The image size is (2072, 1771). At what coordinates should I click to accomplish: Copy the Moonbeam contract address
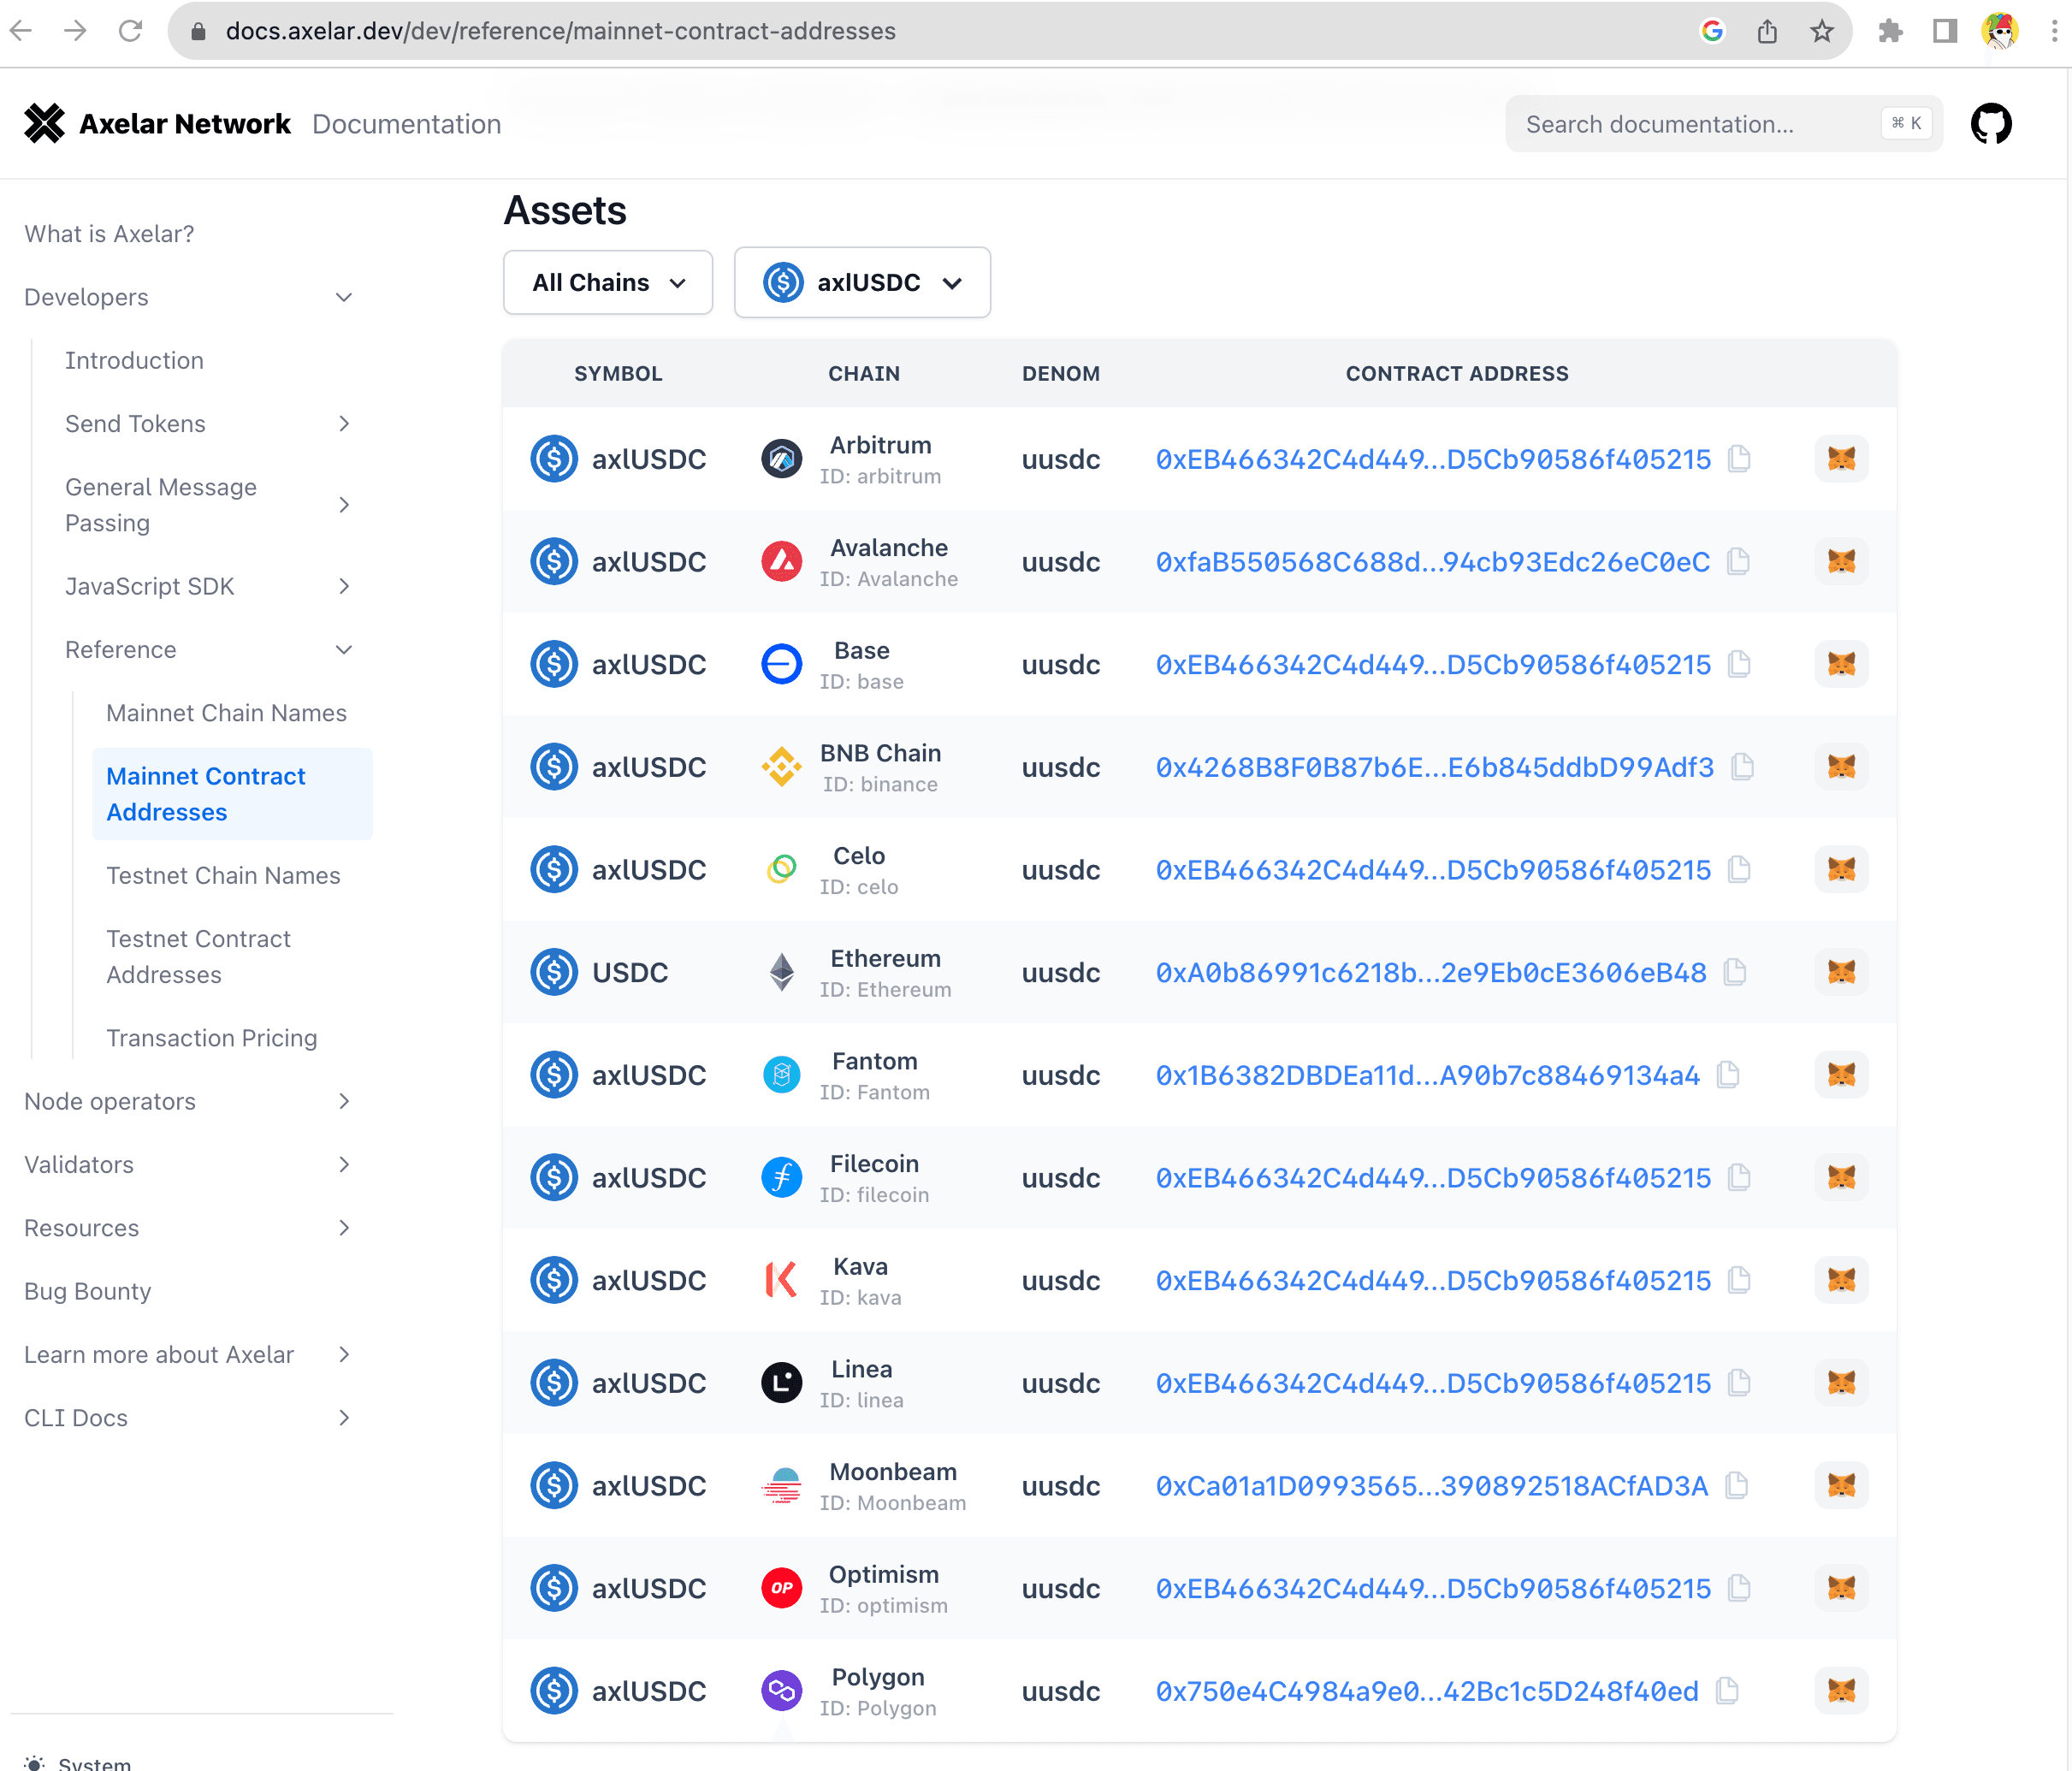(x=1736, y=1486)
